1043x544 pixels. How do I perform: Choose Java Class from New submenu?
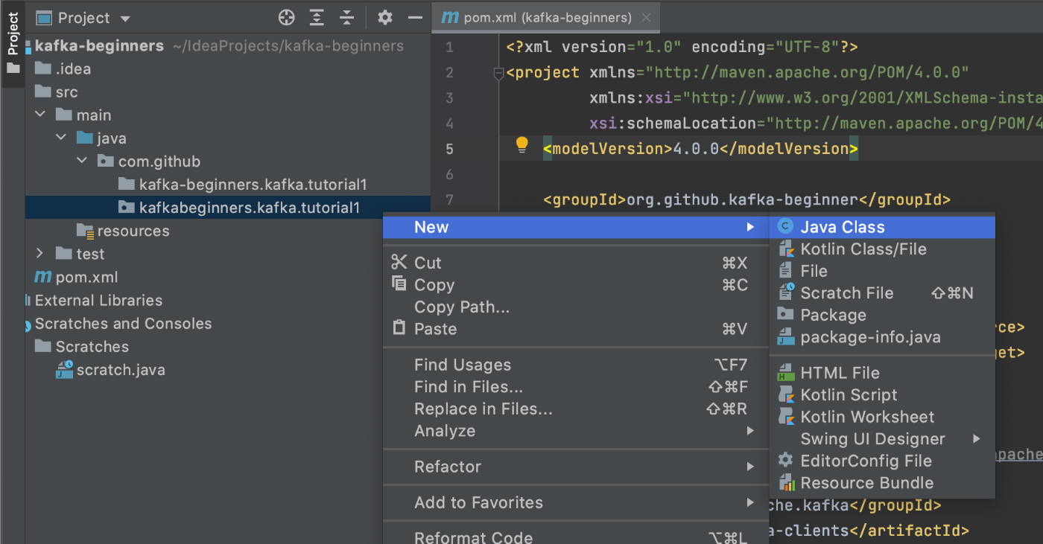(882, 227)
